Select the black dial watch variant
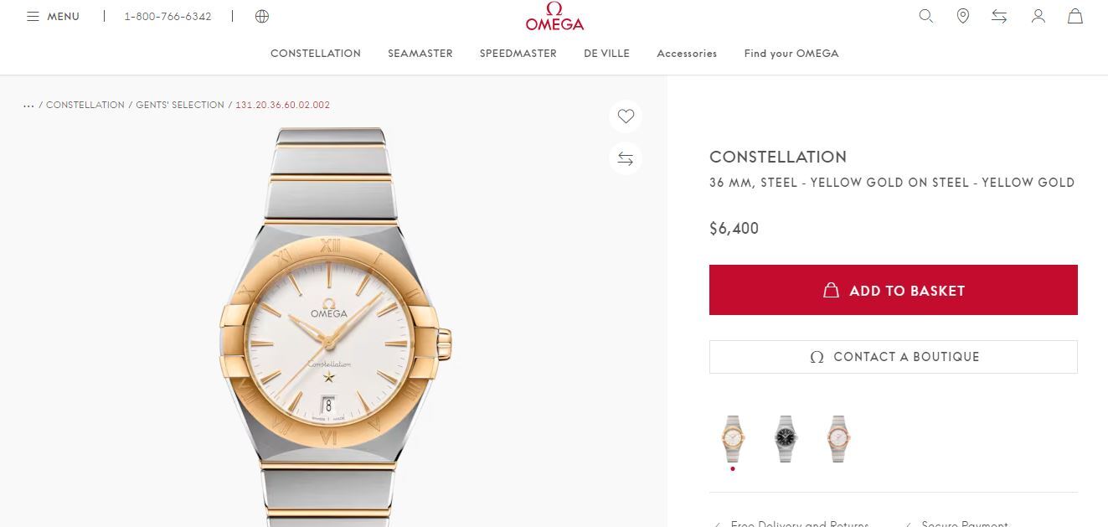Viewport: 1108px width, 527px height. (786, 438)
